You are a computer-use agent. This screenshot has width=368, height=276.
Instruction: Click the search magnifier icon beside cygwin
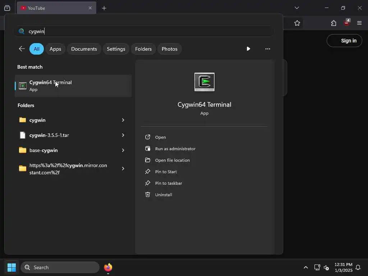(x=21, y=31)
